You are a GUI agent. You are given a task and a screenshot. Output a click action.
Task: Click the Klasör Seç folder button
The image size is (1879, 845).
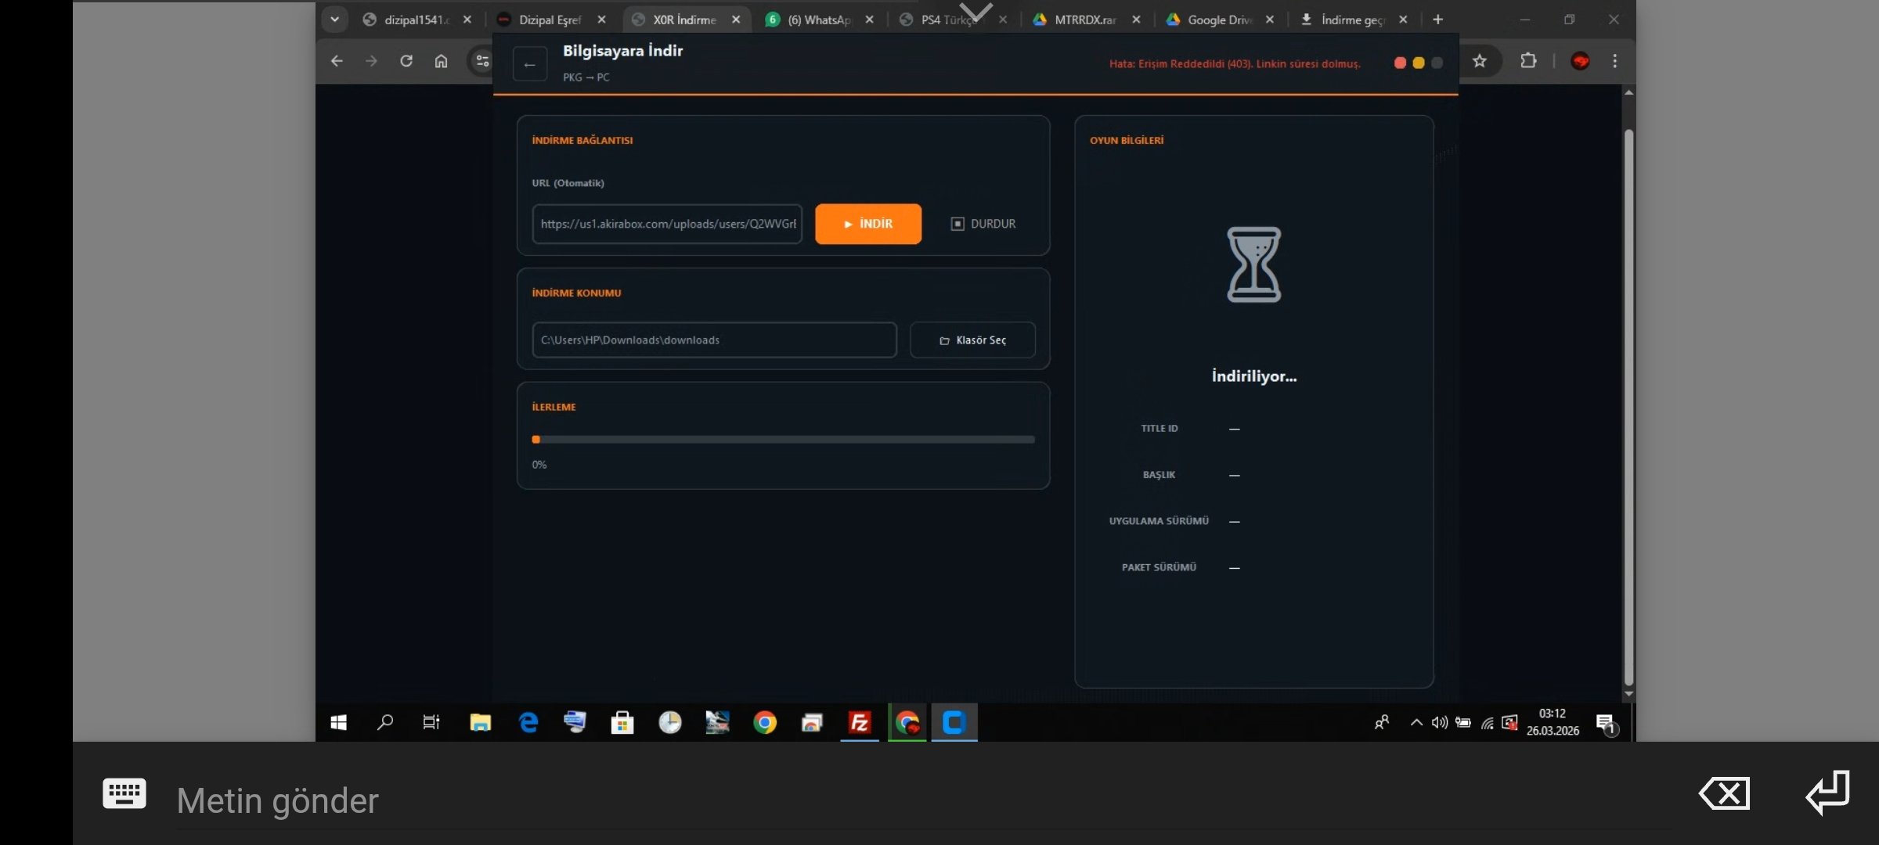pos(972,340)
